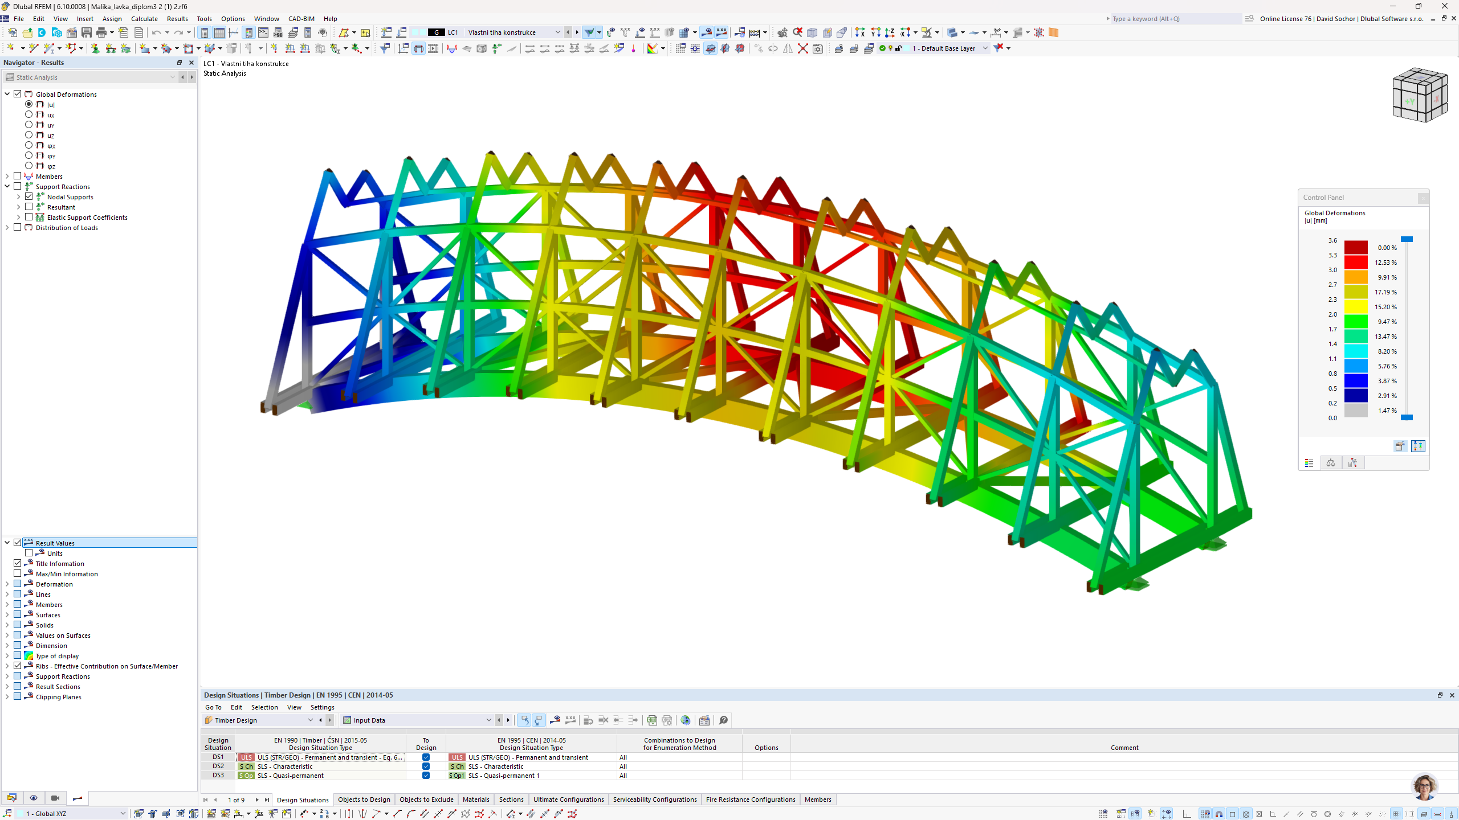Open the load case dropdown showing Vlastni tiha konstrukce

pos(557,32)
